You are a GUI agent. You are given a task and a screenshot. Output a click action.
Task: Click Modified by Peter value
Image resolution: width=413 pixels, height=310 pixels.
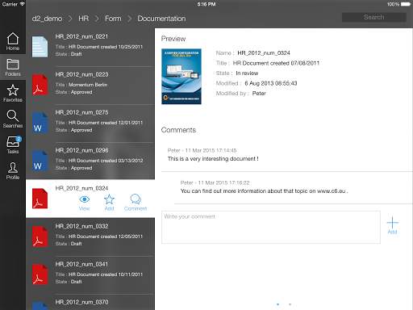pos(259,94)
